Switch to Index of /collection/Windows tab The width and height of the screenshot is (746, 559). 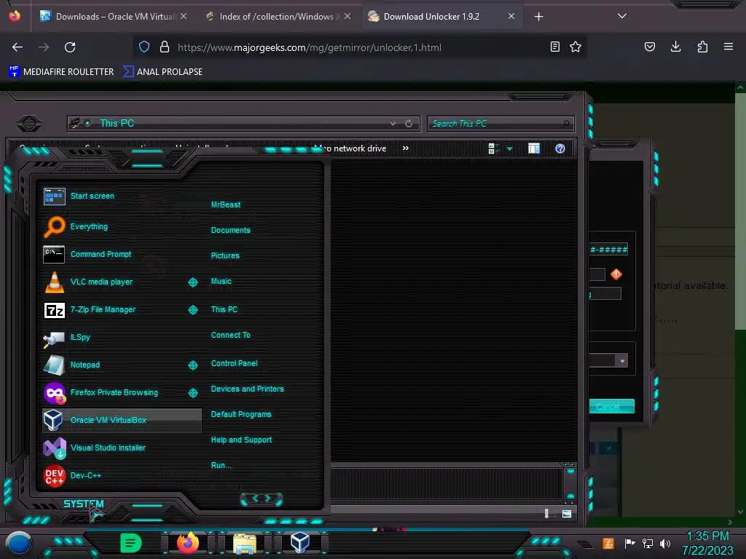[x=278, y=16]
